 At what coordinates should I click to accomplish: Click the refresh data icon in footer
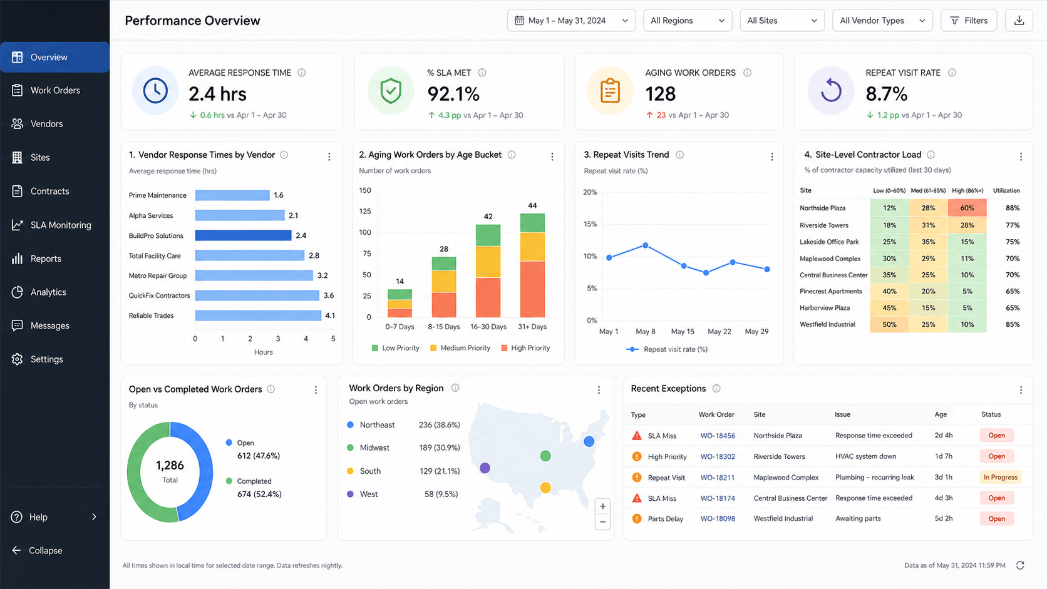[1020, 565]
